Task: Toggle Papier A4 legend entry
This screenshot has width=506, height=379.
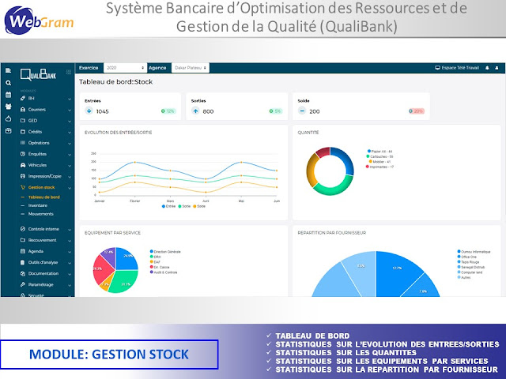Action: [x=379, y=151]
